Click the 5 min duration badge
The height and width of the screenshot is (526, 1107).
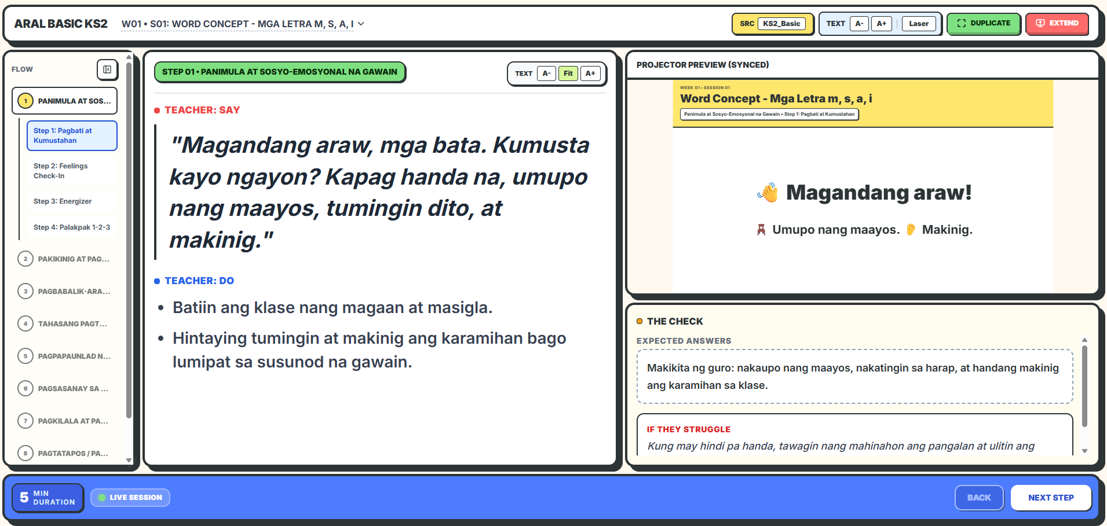(48, 498)
